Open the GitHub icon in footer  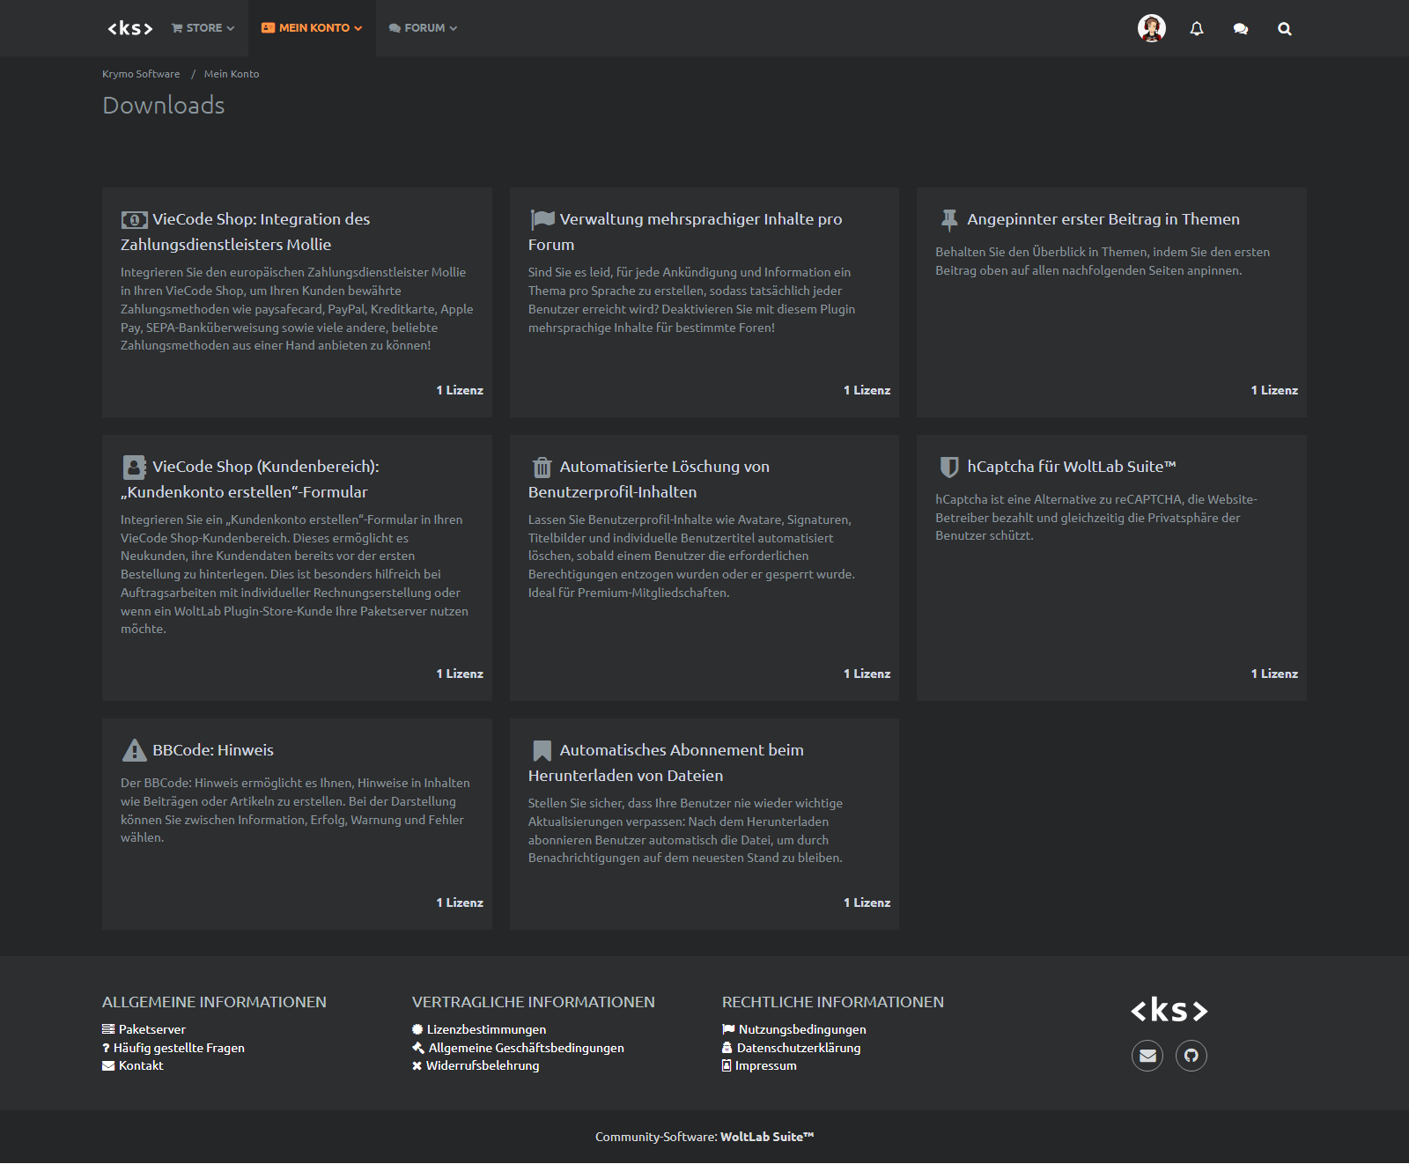[x=1191, y=1056]
